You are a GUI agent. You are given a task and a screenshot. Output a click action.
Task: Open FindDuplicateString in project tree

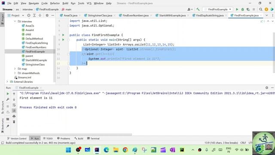click(37, 43)
